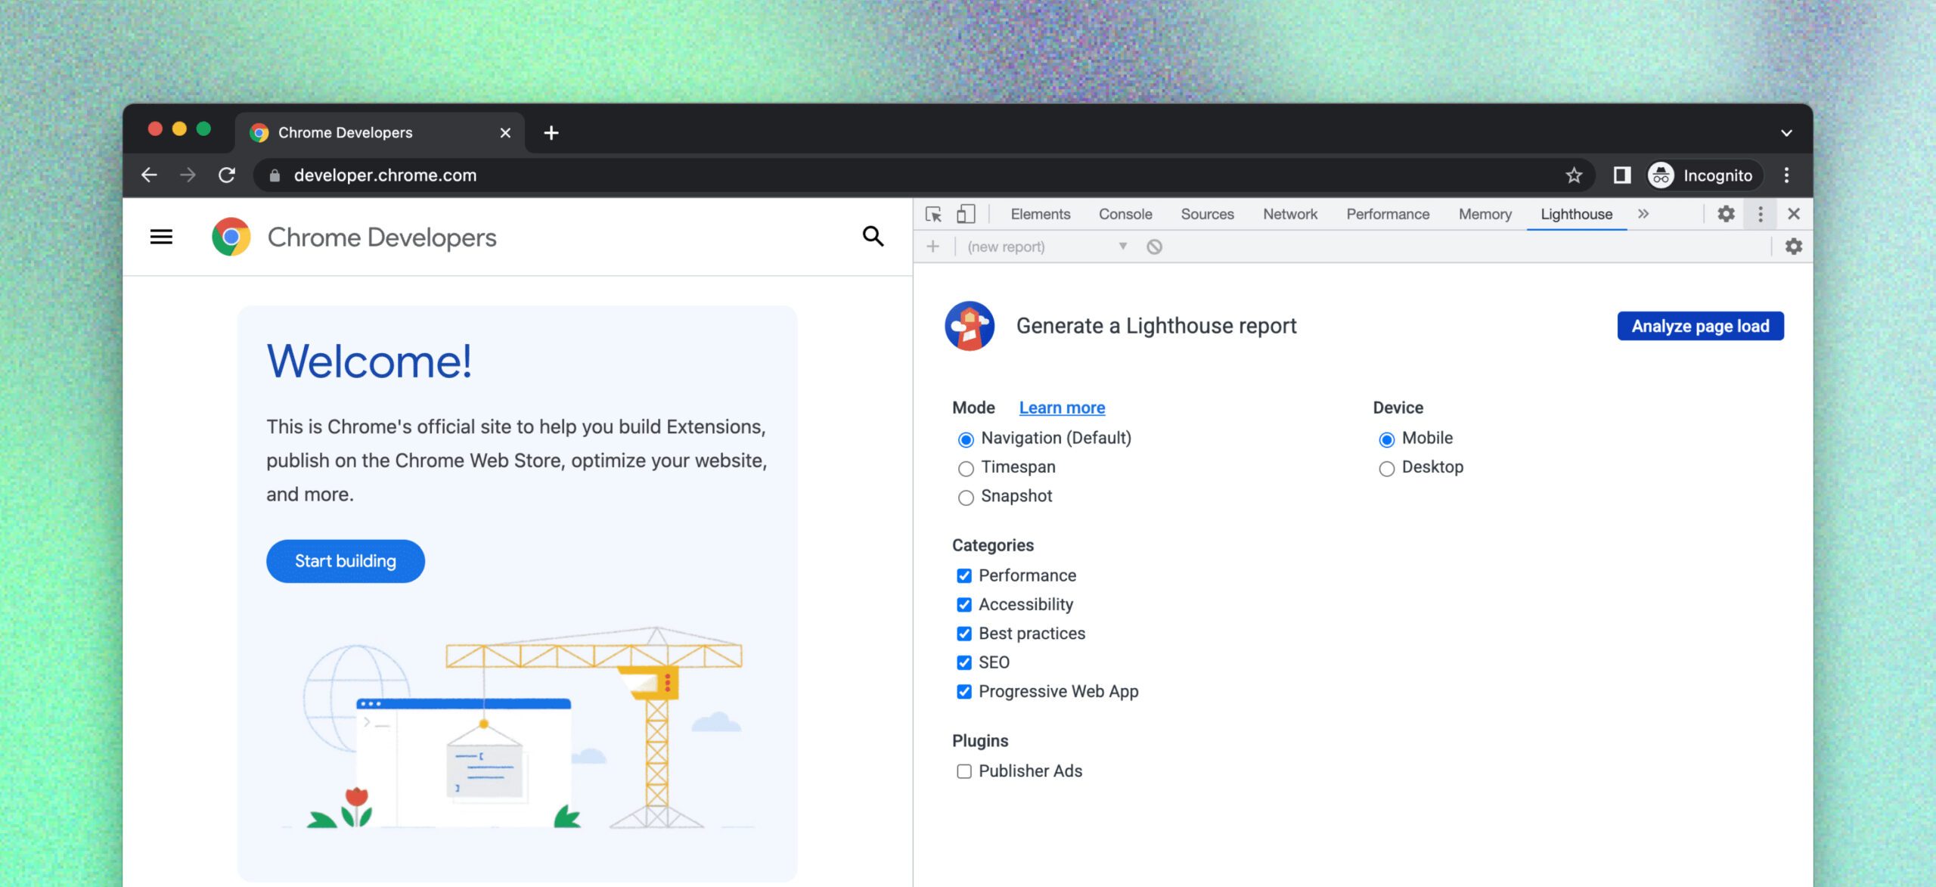Open the Console tab
This screenshot has height=887, width=1936.
tap(1125, 214)
